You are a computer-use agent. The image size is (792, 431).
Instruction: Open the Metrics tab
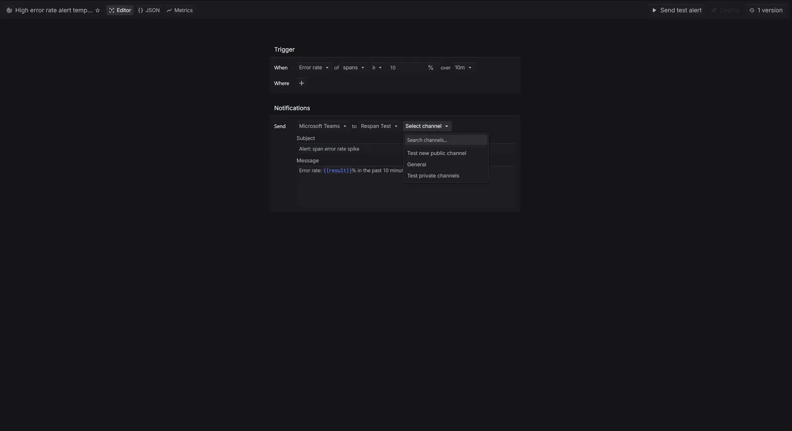pyautogui.click(x=180, y=10)
